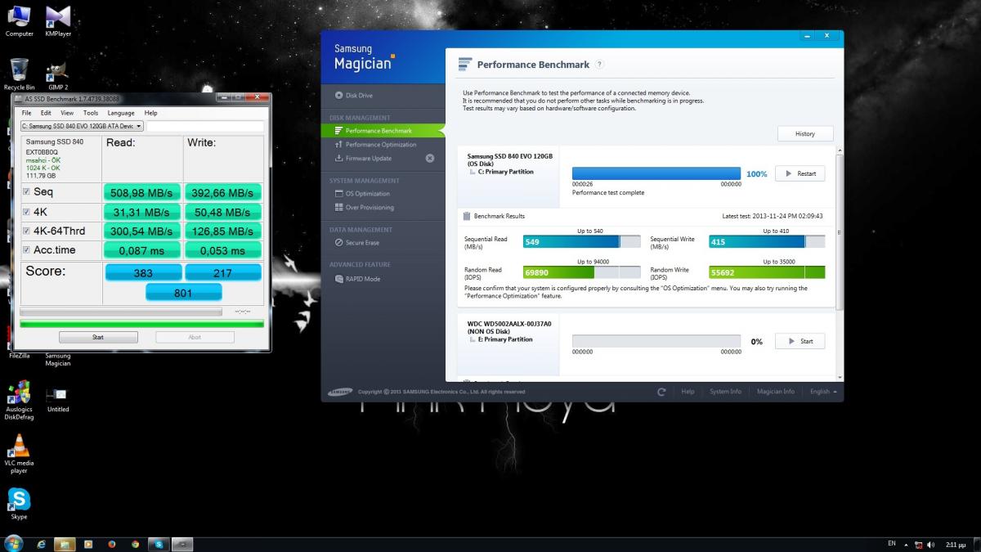Screen dimensions: 981x552
Task: Open the drive selection dropdown in AS SSD
Action: [82, 126]
